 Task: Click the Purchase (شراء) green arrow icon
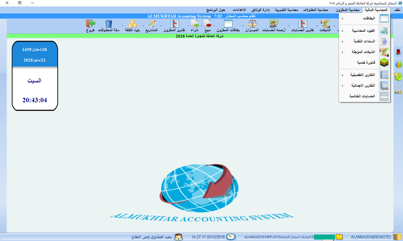pos(195,24)
